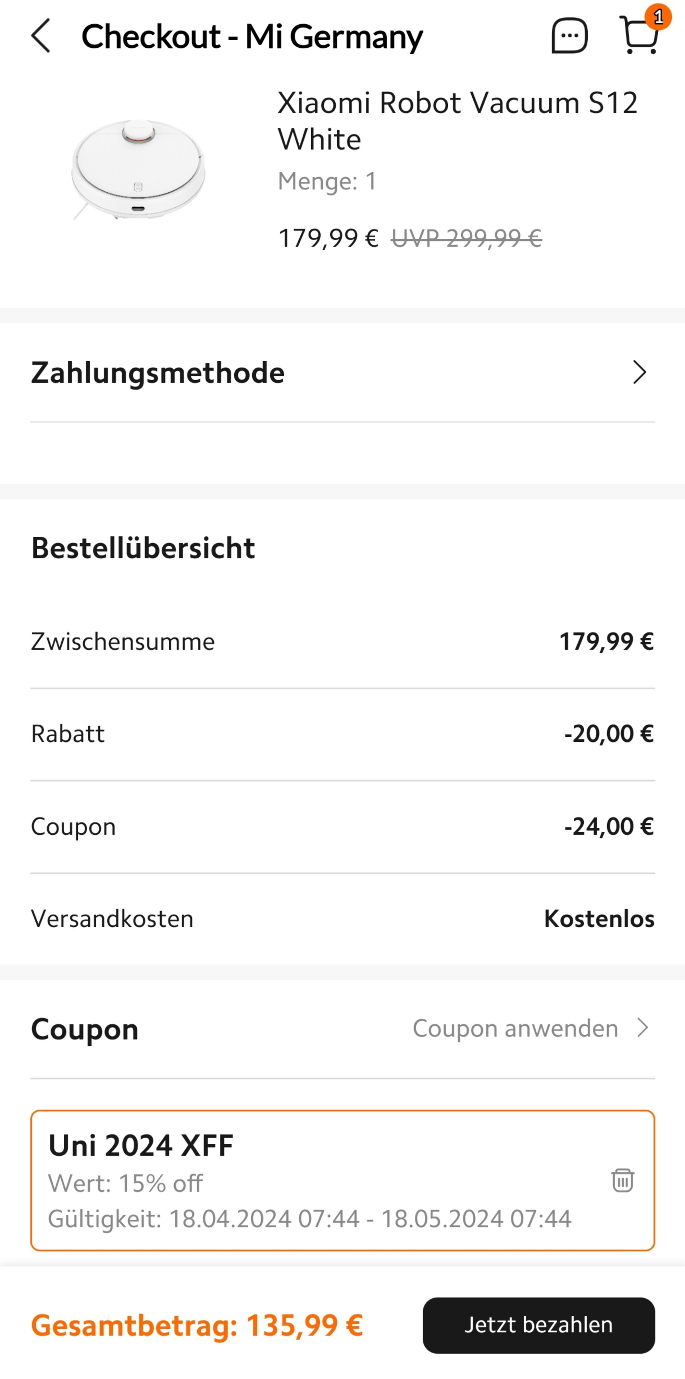The width and height of the screenshot is (685, 1379).
Task: Open the shopping cart icon
Action: coord(639,35)
